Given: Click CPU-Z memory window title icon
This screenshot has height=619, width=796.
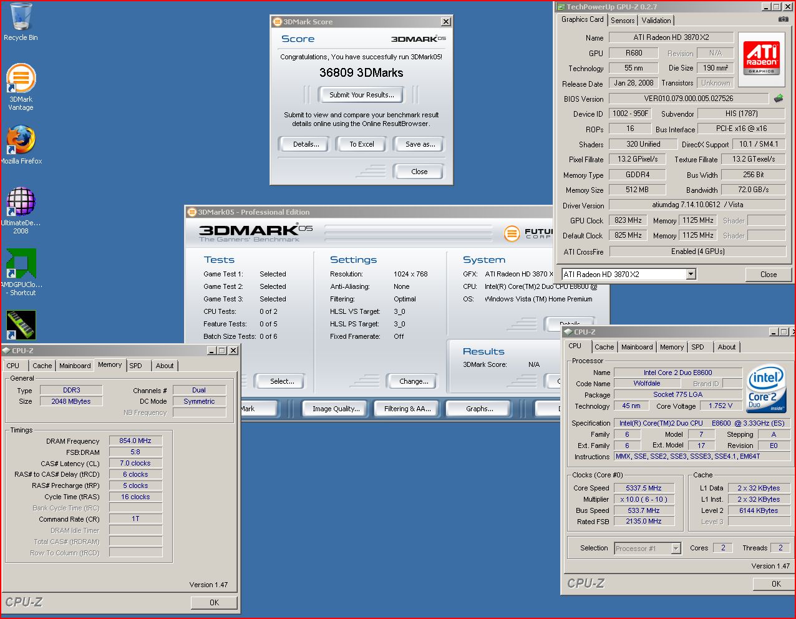Looking at the screenshot, I should (7, 351).
